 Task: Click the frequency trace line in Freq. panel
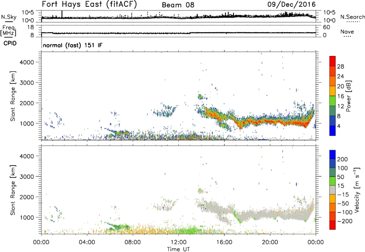tap(178, 33)
